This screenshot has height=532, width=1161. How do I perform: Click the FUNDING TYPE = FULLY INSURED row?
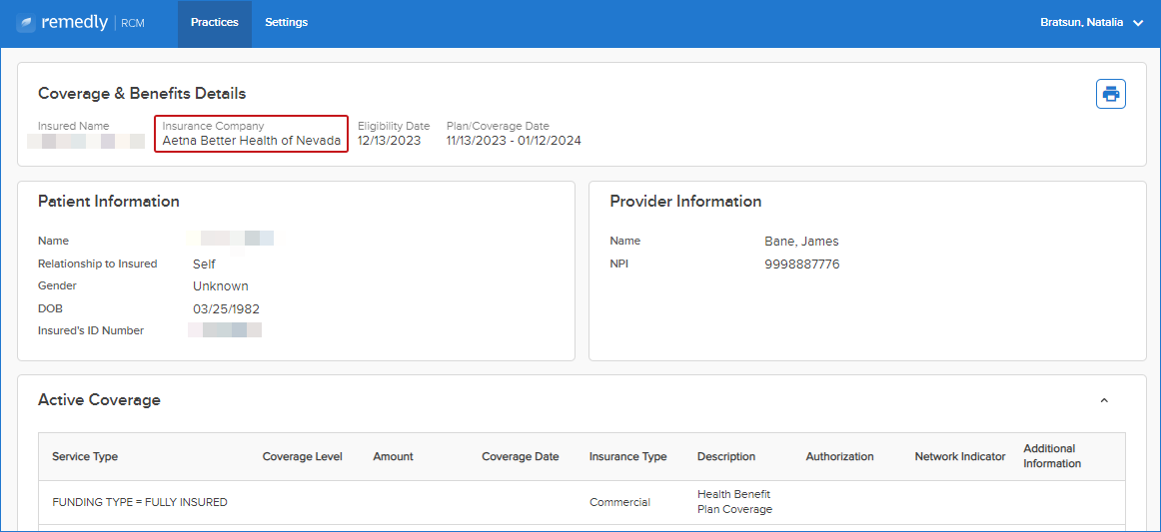581,502
